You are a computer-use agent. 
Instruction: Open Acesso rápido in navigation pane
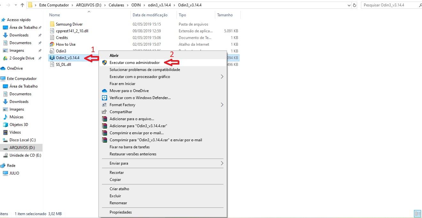(19, 20)
